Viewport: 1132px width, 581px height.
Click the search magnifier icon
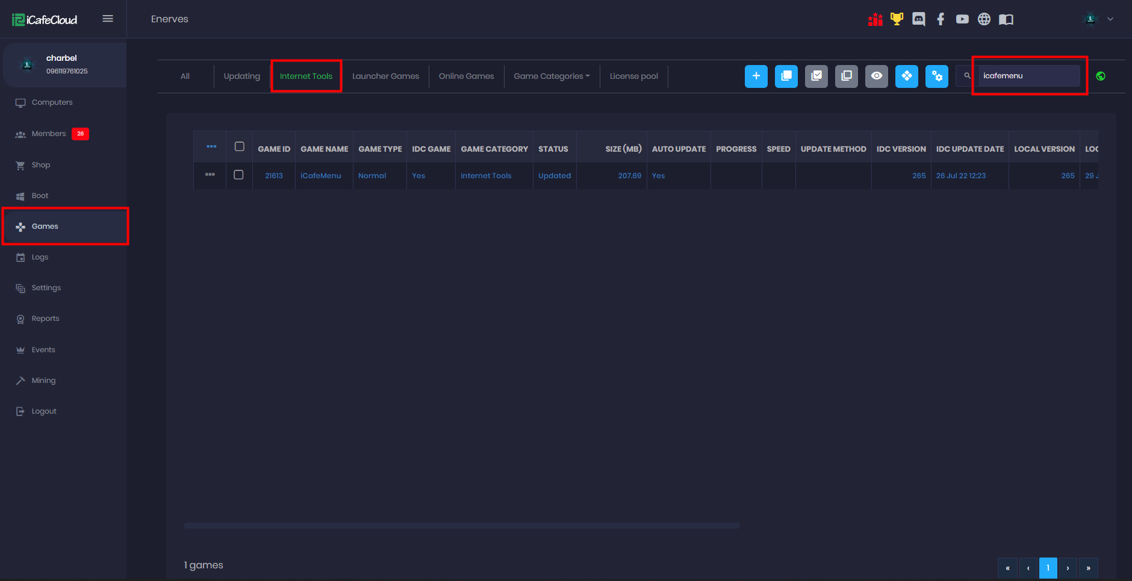(x=967, y=76)
